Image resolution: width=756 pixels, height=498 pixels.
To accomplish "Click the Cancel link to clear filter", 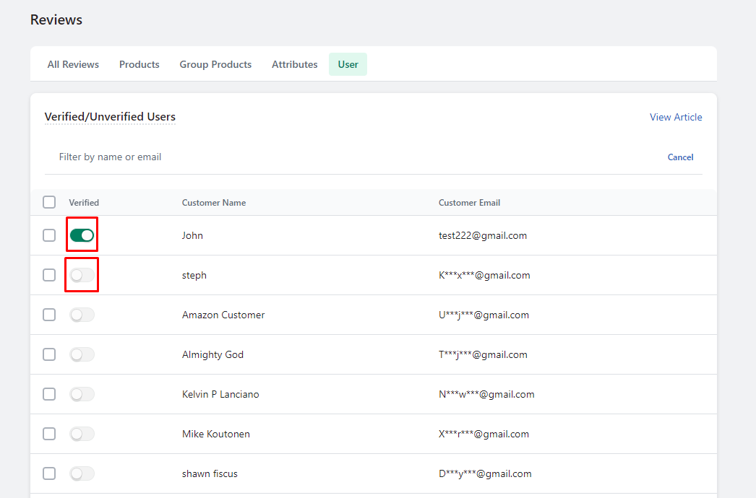I will 680,157.
